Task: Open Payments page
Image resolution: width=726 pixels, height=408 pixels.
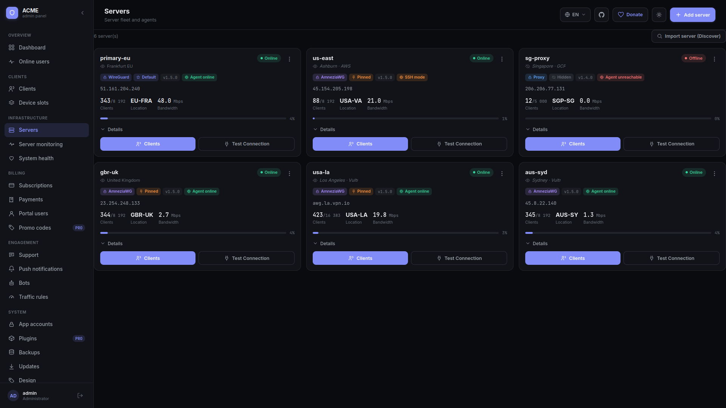Action: (x=47, y=199)
